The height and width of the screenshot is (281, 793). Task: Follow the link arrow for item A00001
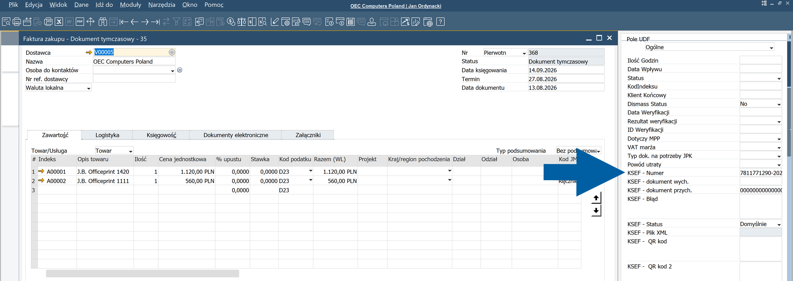click(x=41, y=171)
